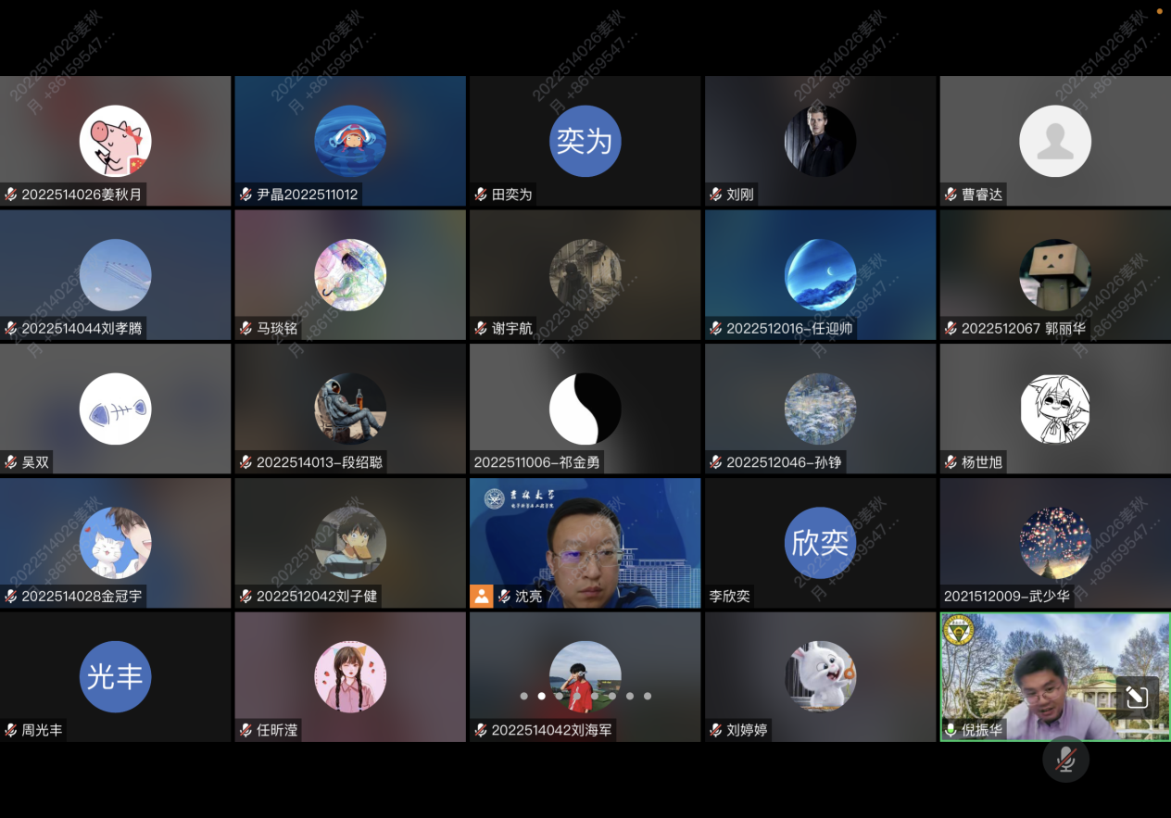Click the muted mic icon beside 曹睿达
Screen dimensions: 1171x818
click(951, 195)
